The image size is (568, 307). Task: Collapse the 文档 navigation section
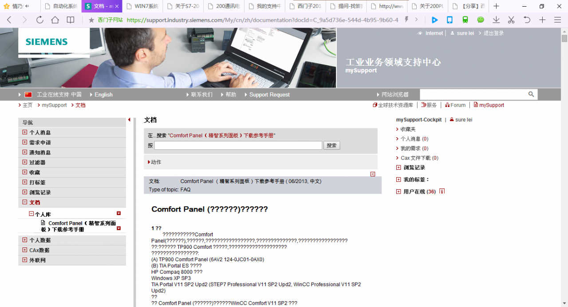tap(25, 202)
